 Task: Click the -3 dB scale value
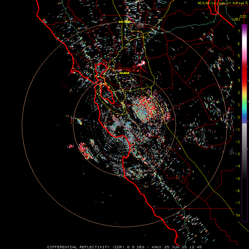(x=238, y=154)
